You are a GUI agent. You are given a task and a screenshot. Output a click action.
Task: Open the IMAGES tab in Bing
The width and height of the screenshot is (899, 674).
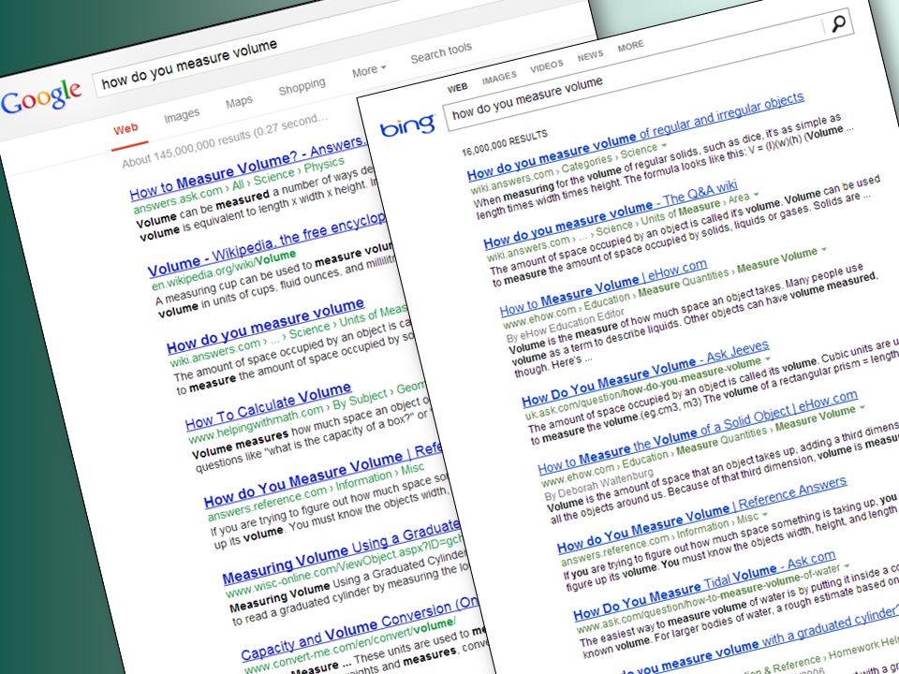pos(499,77)
